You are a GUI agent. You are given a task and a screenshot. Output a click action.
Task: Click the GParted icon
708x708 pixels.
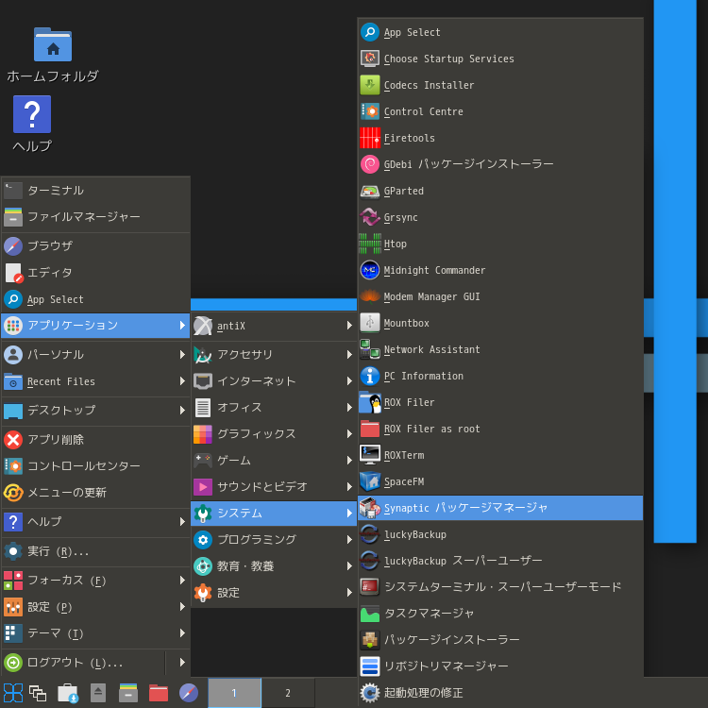pos(370,191)
